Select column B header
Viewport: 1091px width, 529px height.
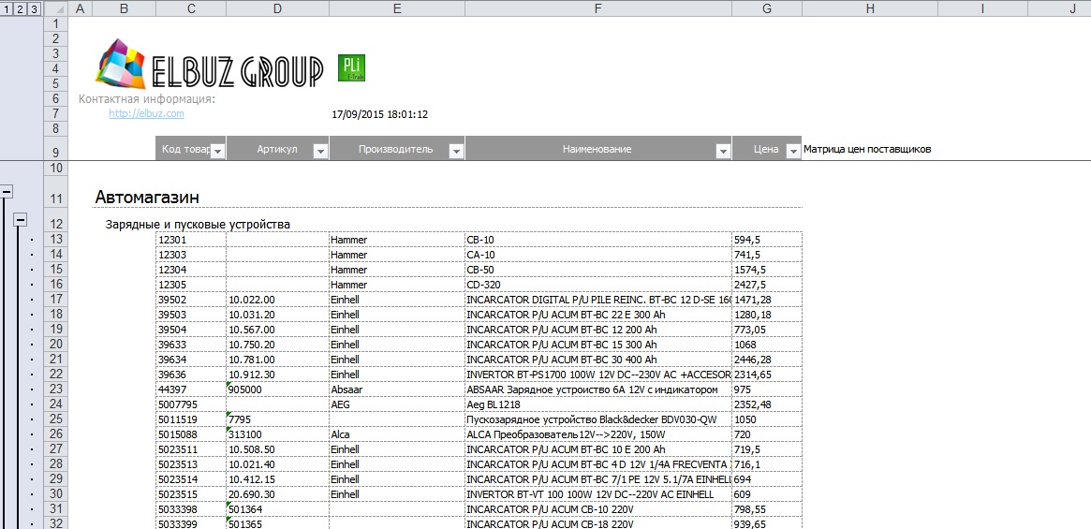click(124, 8)
